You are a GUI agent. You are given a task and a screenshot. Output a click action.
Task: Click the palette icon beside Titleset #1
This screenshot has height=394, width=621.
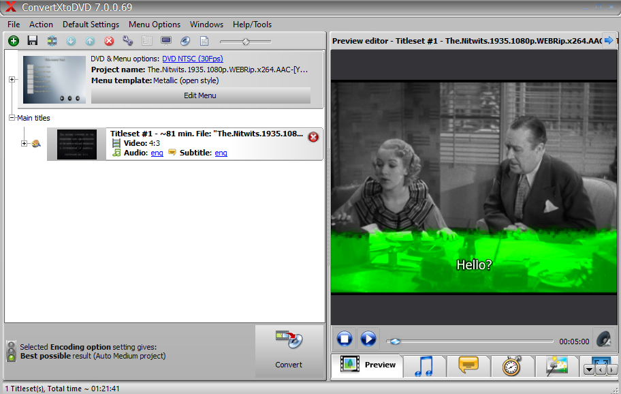click(x=36, y=143)
